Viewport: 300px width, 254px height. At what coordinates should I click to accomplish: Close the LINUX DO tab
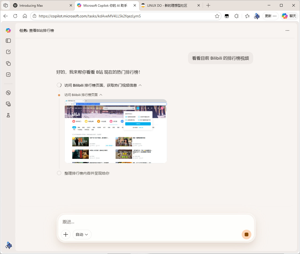(199, 6)
